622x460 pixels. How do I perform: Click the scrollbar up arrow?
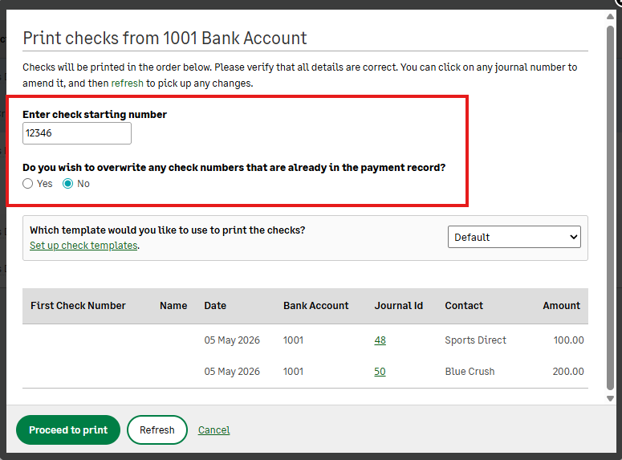[x=610, y=17]
